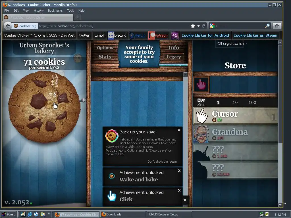Image resolution: width=291 pixels, height=218 pixels.
Task: Open the Windows Start button
Action: (x=9, y=214)
